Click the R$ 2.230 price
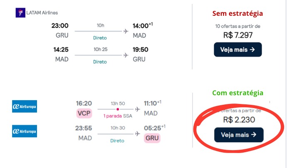The height and width of the screenshot is (168, 287). click(x=239, y=120)
